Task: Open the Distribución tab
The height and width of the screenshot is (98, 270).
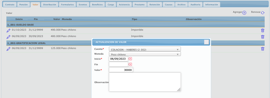Action: [x=50, y=5]
